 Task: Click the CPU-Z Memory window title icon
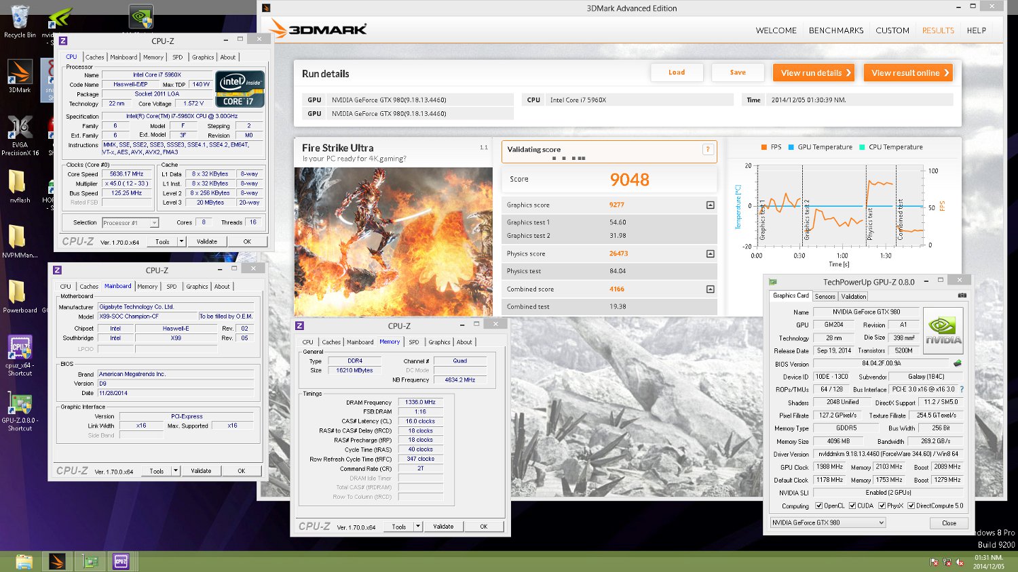(x=300, y=326)
